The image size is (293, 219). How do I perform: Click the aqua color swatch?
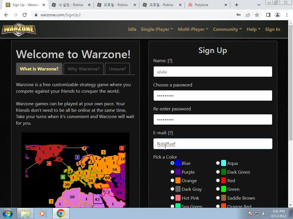(223, 163)
